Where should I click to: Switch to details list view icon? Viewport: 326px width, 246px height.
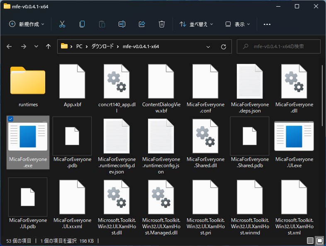point(310,241)
